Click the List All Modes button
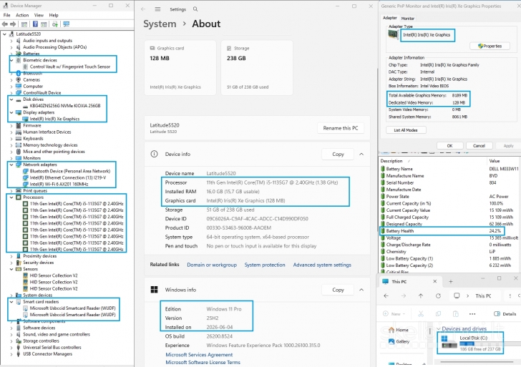The height and width of the screenshot is (367, 521). point(406,130)
